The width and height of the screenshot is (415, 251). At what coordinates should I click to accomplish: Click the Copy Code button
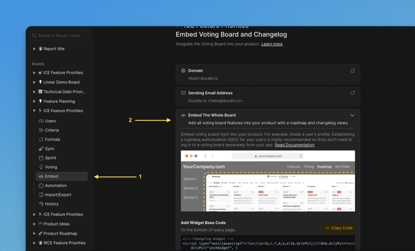click(338, 228)
